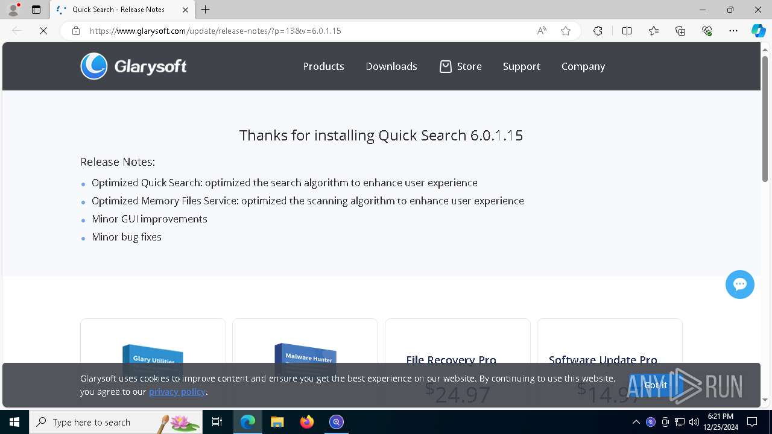The width and height of the screenshot is (772, 434).
Task: Open the Support menu
Action: pos(522,66)
